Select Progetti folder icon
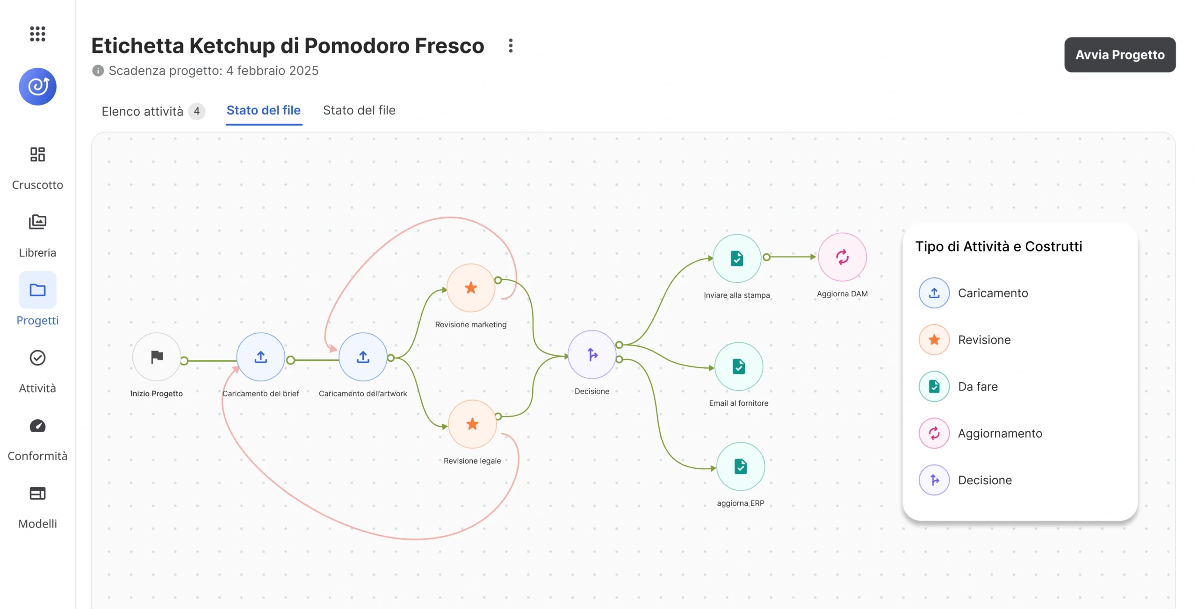The image size is (1197, 609). coord(37,290)
